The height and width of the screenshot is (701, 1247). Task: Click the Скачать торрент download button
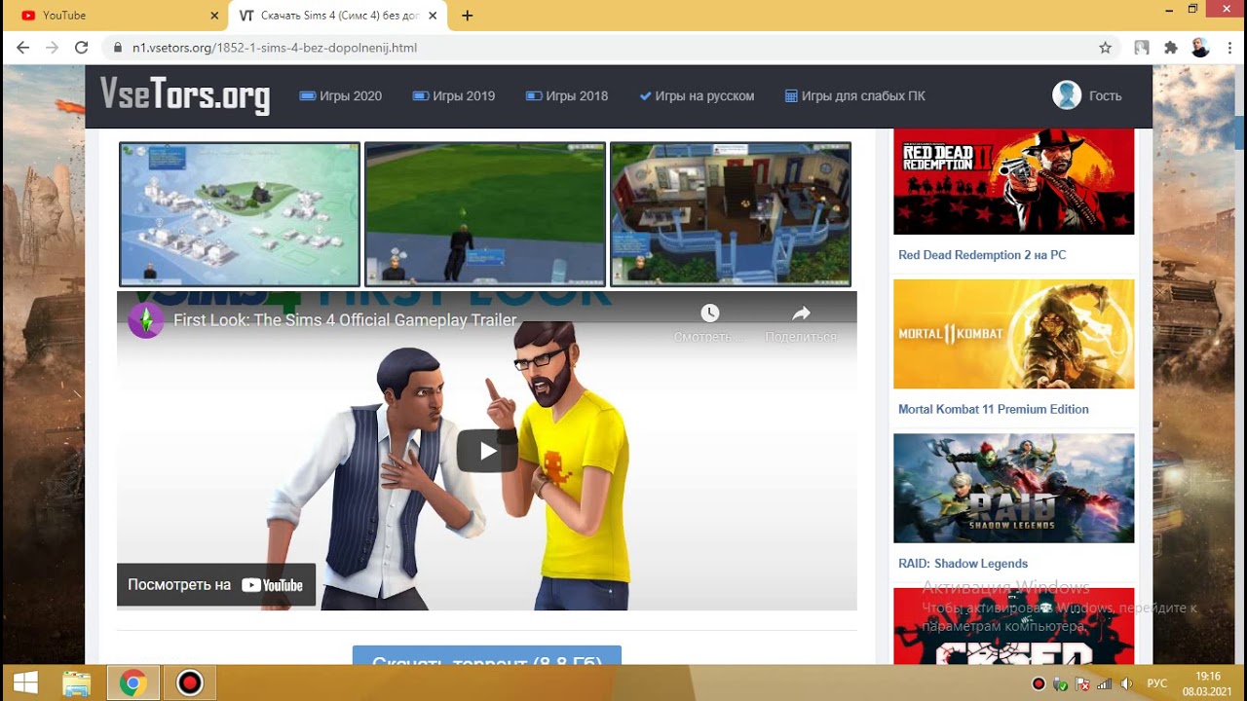click(x=486, y=656)
